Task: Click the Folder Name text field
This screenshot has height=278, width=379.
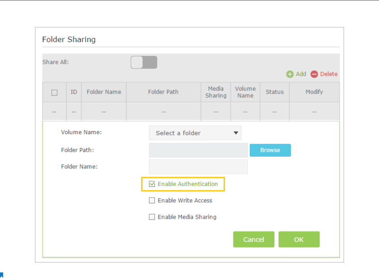Action: click(198, 167)
